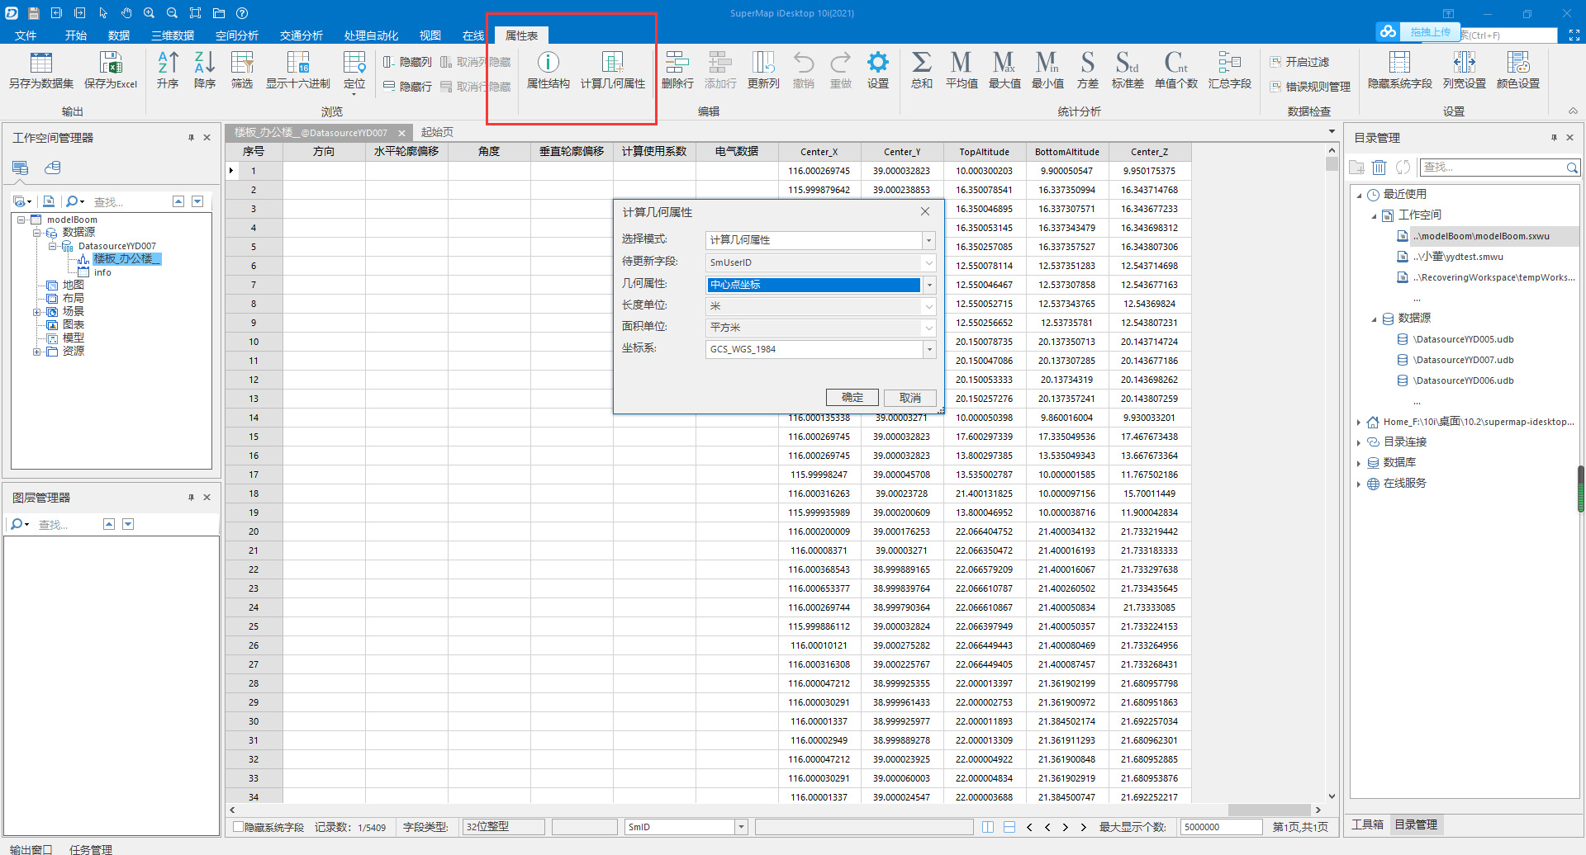The width and height of the screenshot is (1586, 855).
Task: Click the 最大显示个数 input field
Action: click(1221, 827)
